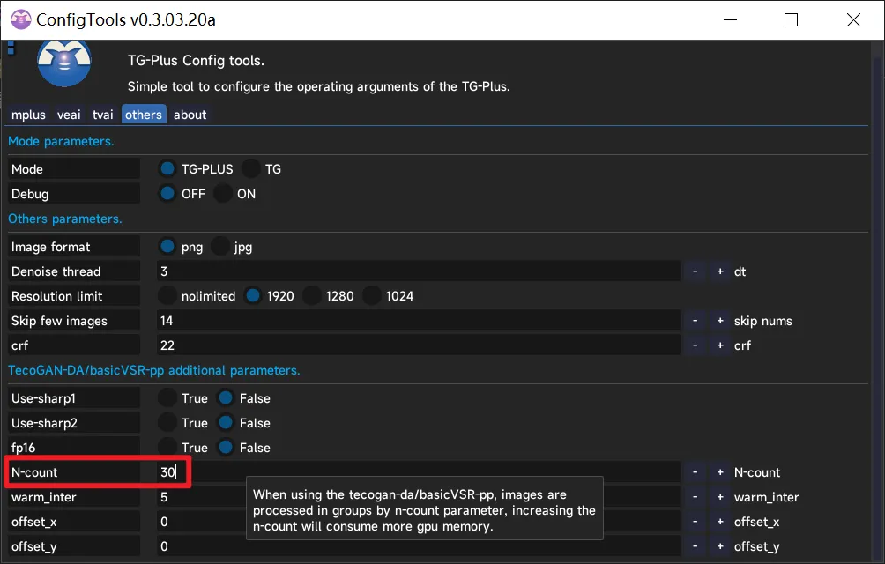Select 1024 resolution limit

pos(371,295)
